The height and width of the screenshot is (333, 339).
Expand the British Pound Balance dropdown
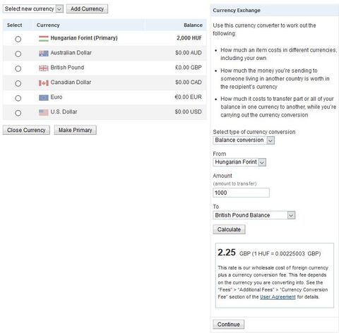click(x=254, y=215)
